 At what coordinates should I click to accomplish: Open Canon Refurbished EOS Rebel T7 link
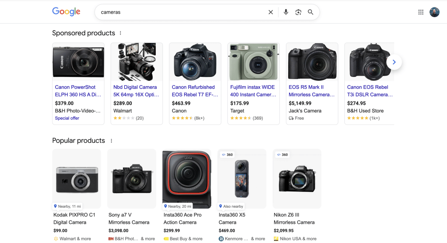click(x=195, y=91)
